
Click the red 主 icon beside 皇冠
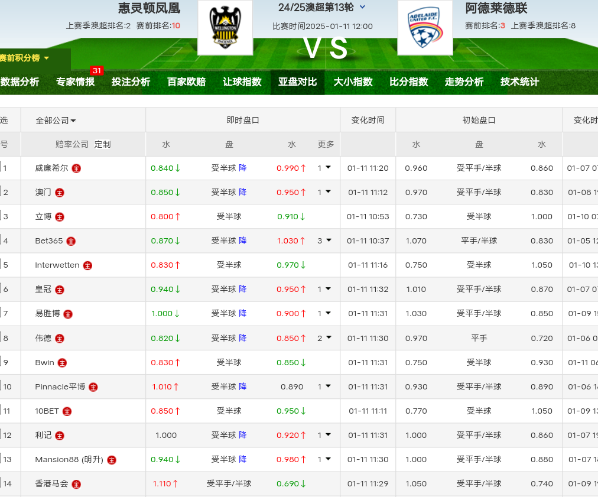pyautogui.click(x=60, y=290)
